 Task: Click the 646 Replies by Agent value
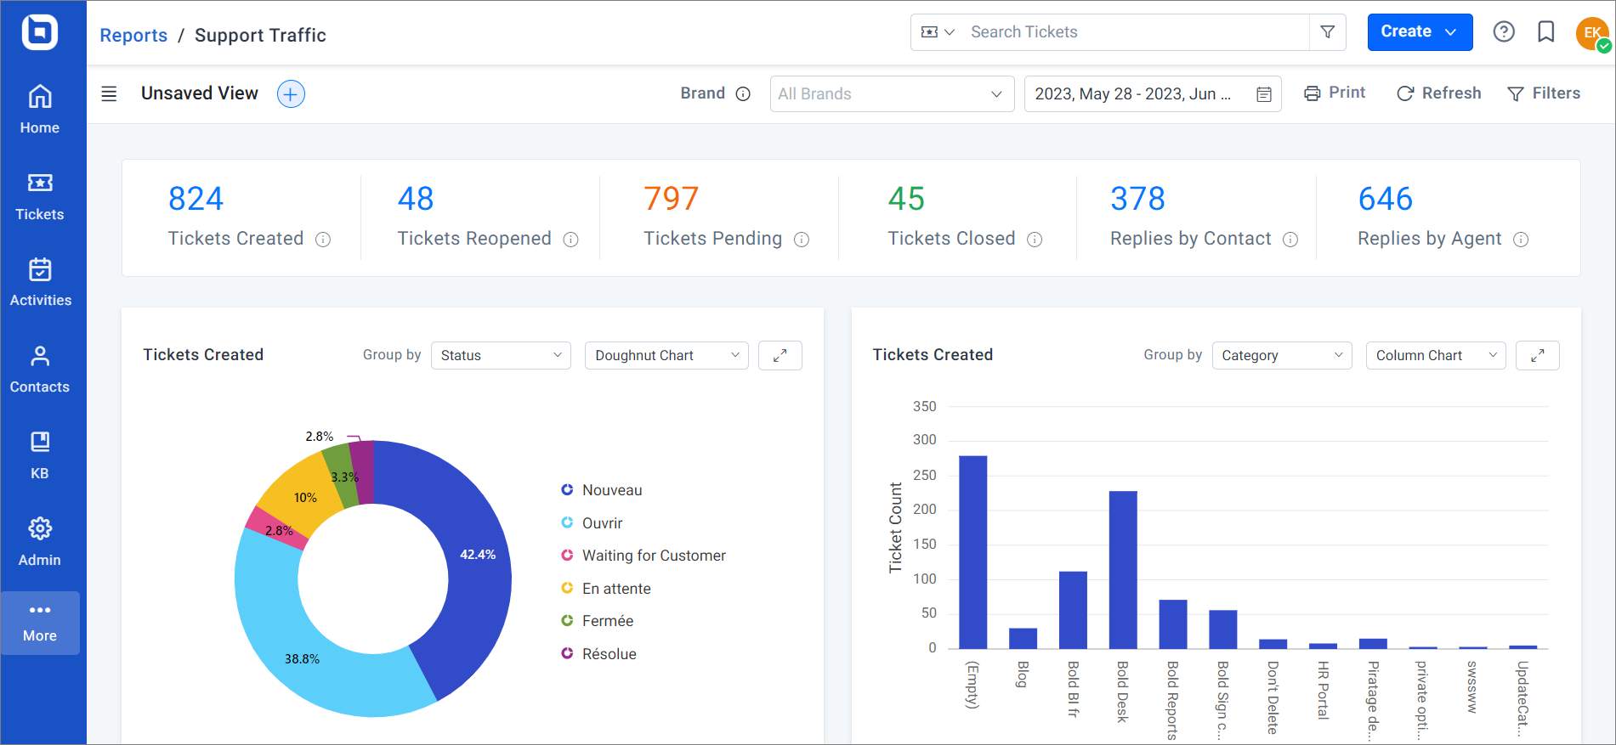pos(1386,199)
